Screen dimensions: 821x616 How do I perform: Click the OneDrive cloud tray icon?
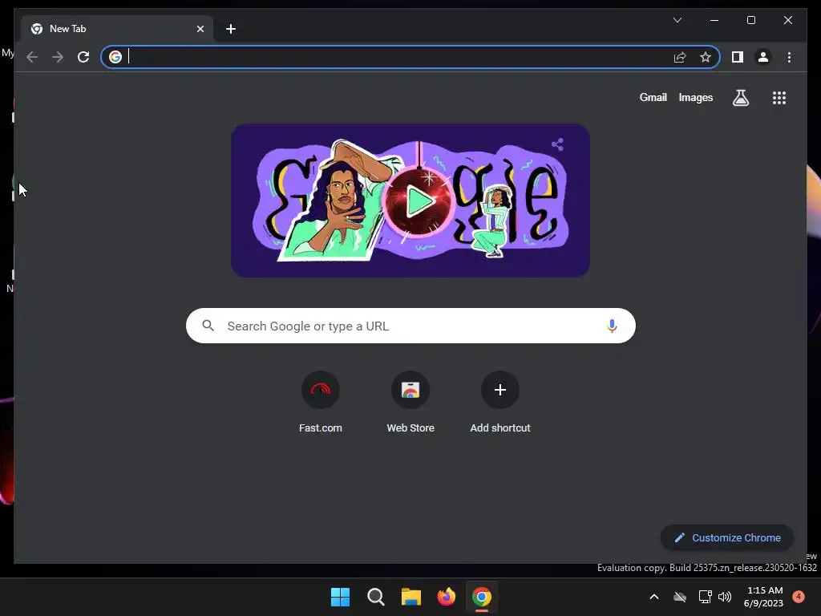pos(680,597)
